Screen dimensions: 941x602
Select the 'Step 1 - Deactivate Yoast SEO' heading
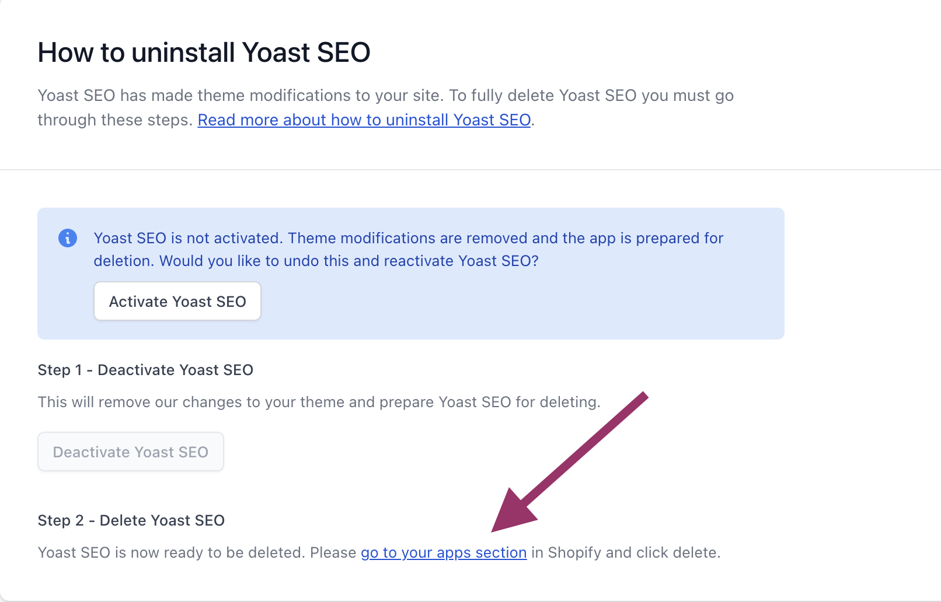coord(145,370)
